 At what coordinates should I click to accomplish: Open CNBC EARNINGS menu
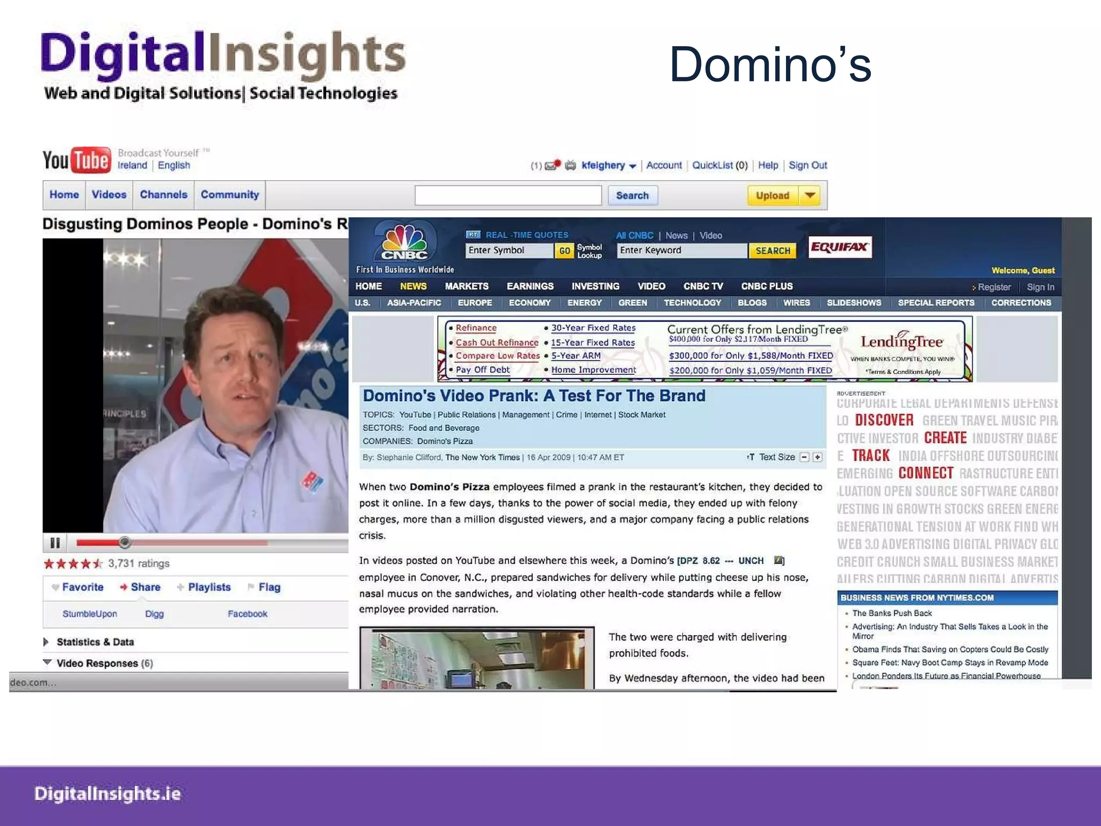[x=530, y=286]
